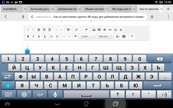This screenshot has width=173, height=108.
Task: Hide keyboard with down chevron nav button
Action: click(x=57, y=104)
